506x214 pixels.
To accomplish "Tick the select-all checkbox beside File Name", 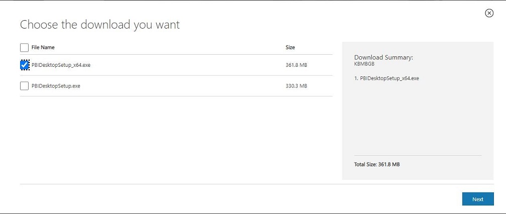I will (x=24, y=47).
